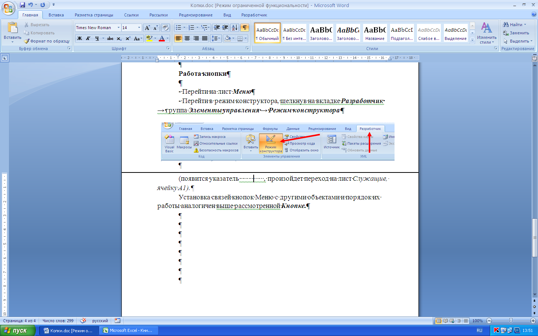Sort text with the A-Я icon
Image resolution: width=538 pixels, height=336 pixels.
(235, 28)
